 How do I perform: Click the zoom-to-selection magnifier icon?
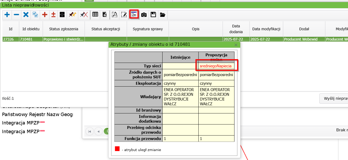click(114, 15)
